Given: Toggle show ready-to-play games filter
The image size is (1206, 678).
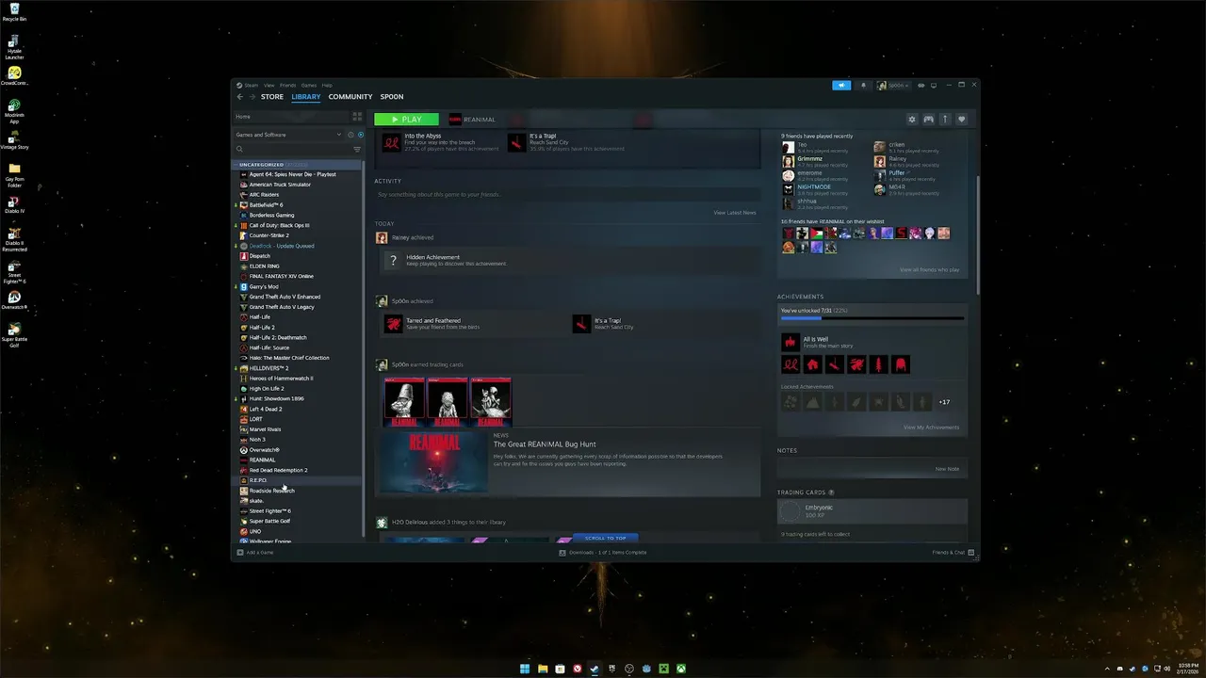Looking at the screenshot, I should (x=360, y=135).
